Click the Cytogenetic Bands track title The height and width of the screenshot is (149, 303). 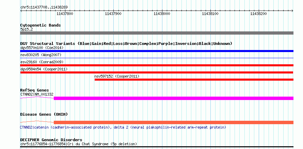tap(41, 25)
